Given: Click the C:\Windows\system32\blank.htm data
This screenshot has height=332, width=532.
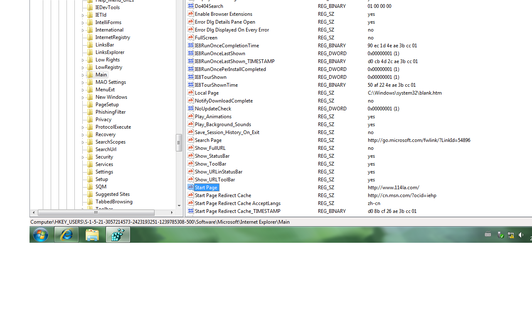Looking at the screenshot, I should pyautogui.click(x=405, y=93).
